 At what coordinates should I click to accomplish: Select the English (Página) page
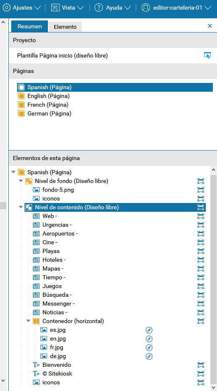coord(44,96)
